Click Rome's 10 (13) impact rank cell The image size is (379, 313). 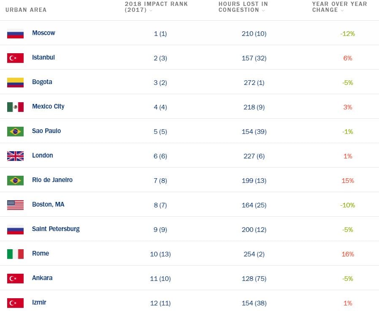pos(160,254)
